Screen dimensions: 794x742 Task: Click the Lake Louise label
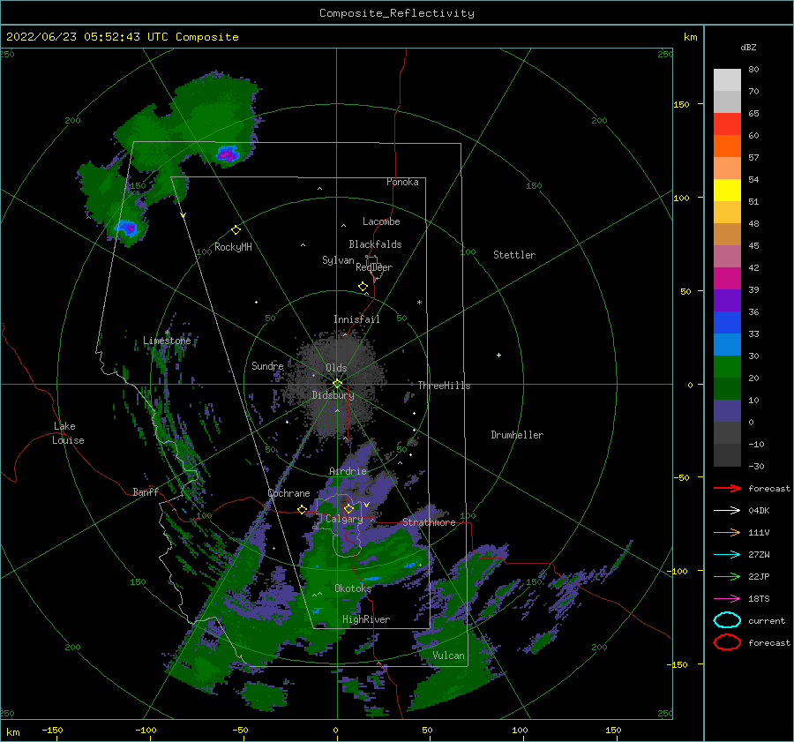(x=68, y=433)
